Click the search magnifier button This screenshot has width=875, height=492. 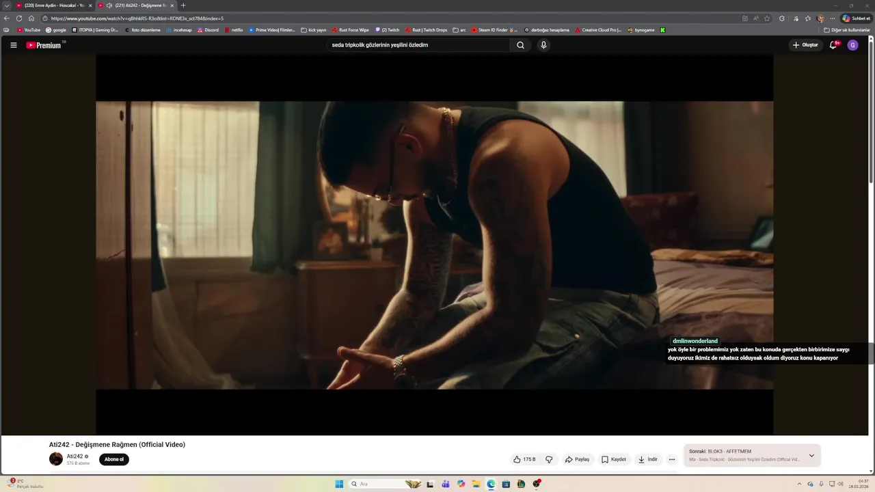520,45
